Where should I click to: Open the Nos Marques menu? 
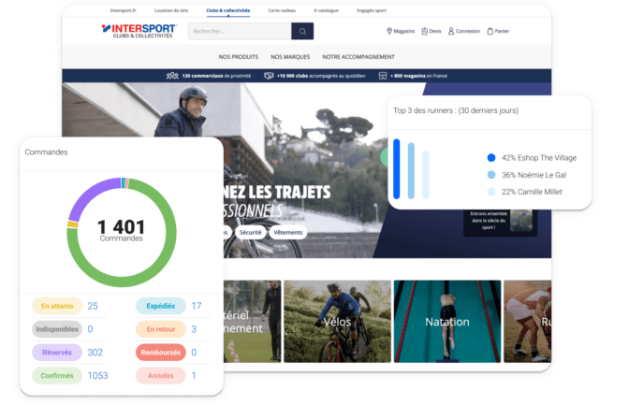pos(289,56)
